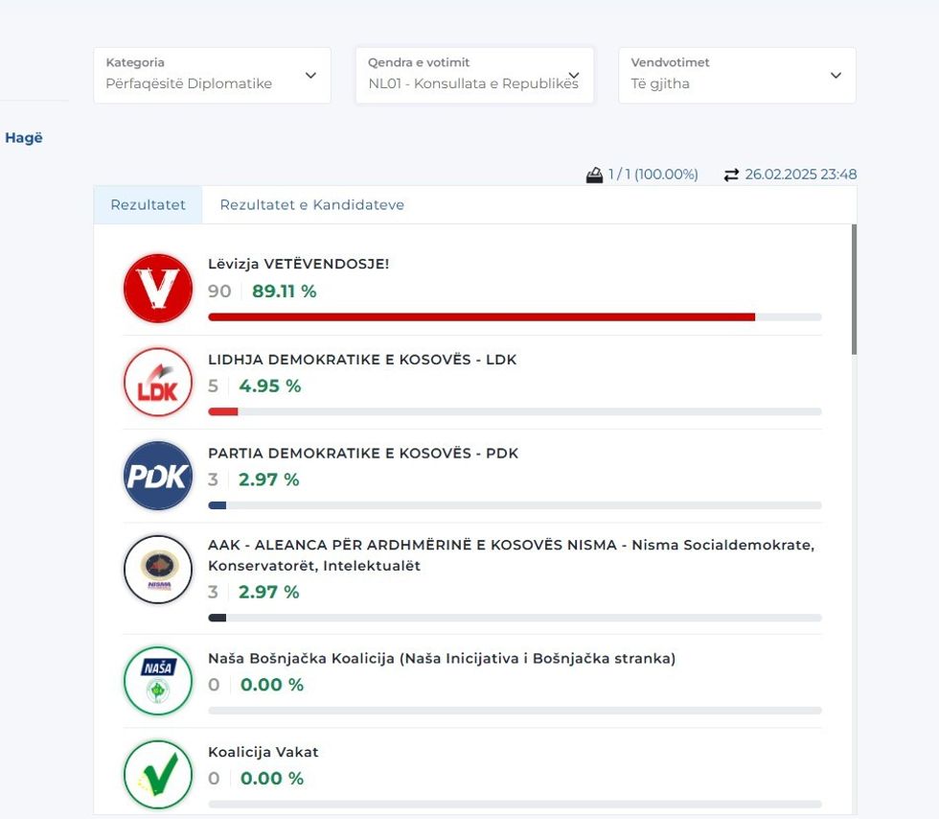Click the refresh arrows timestamp icon

click(x=731, y=175)
